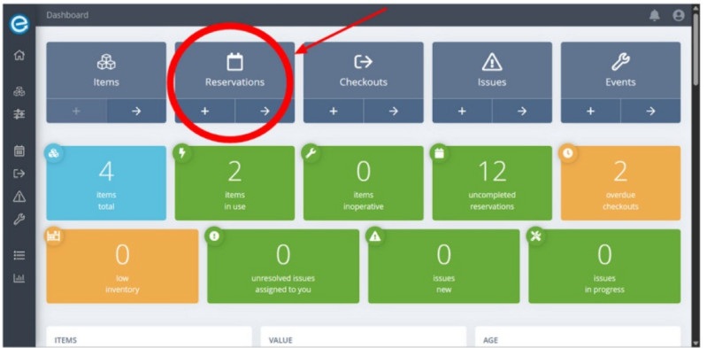The height and width of the screenshot is (348, 707).
Task: Click the lightning badge on items in use
Action: click(182, 153)
